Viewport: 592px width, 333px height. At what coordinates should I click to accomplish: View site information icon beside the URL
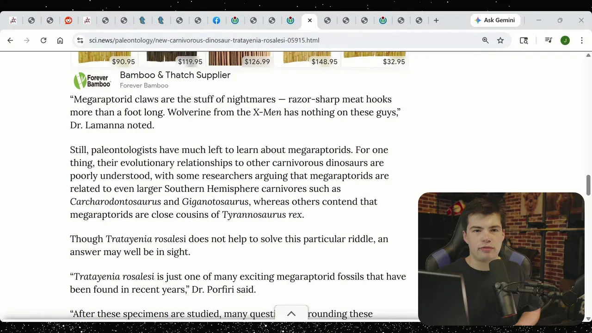point(80,40)
